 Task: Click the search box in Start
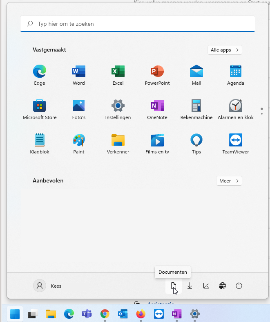coord(138,24)
